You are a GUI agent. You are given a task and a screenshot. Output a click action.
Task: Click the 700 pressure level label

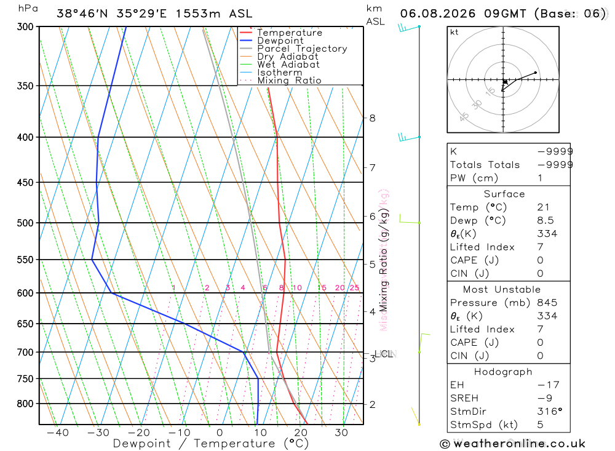click(26, 353)
